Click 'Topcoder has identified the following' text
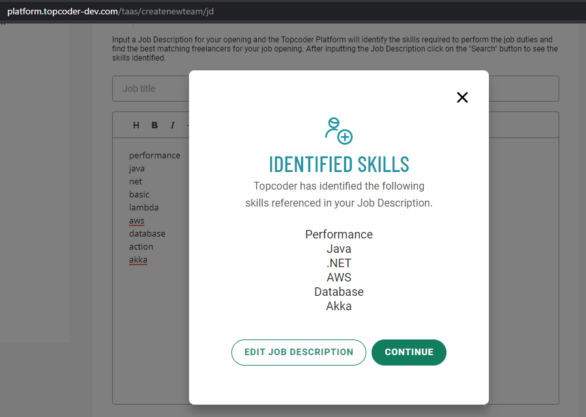Image resolution: width=586 pixels, height=417 pixels. pos(339,186)
